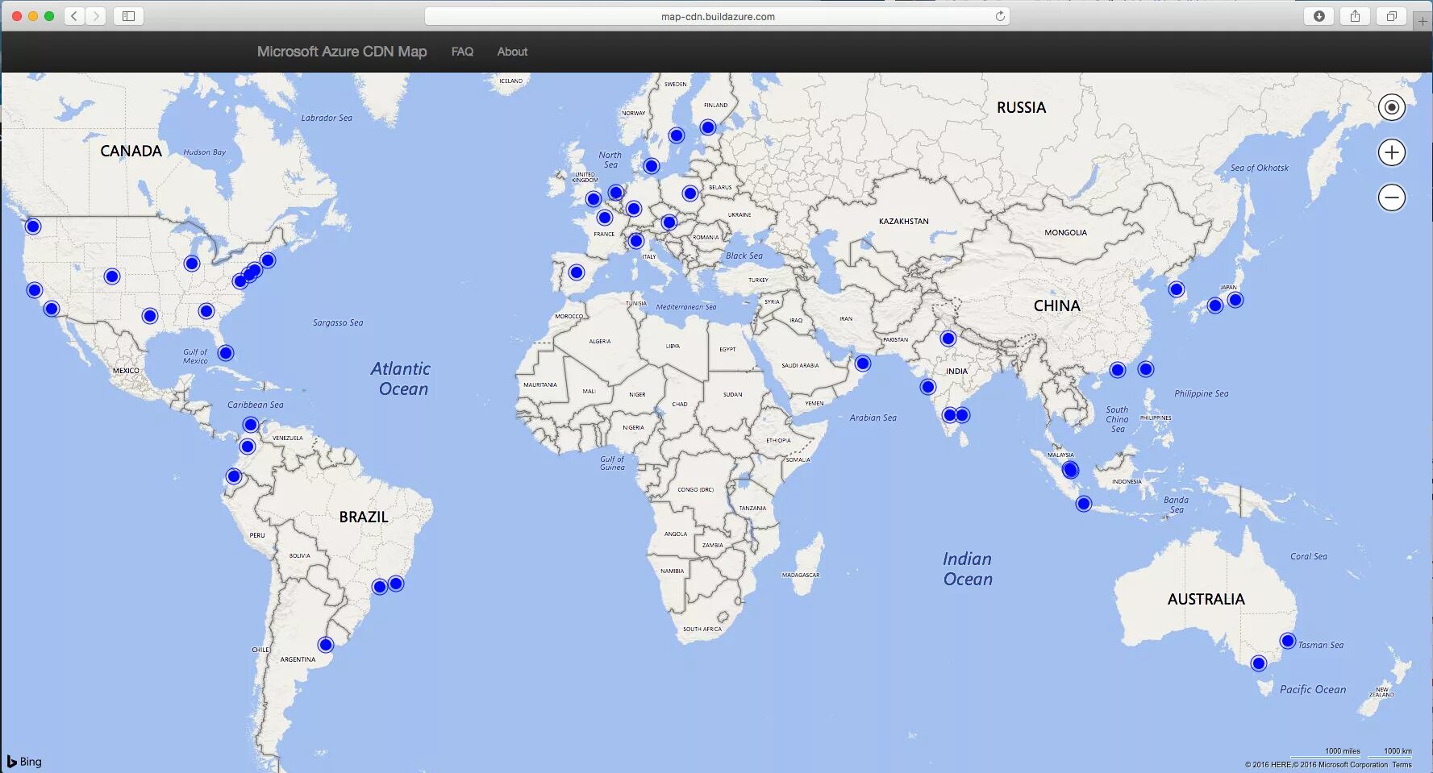
Task: Click the RUSSIA country label
Action: click(1021, 108)
